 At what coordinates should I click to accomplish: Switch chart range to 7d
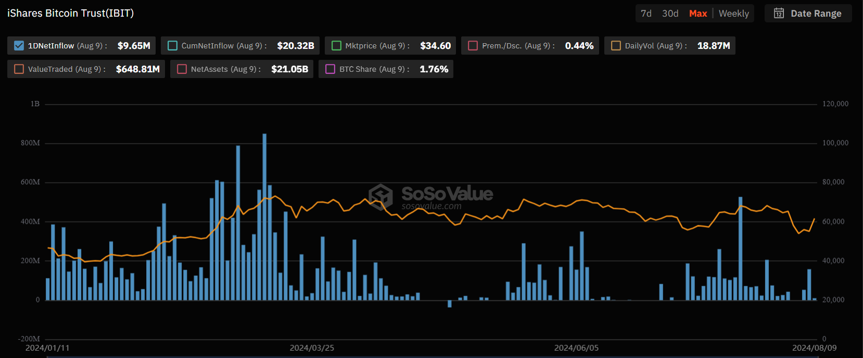pos(646,14)
